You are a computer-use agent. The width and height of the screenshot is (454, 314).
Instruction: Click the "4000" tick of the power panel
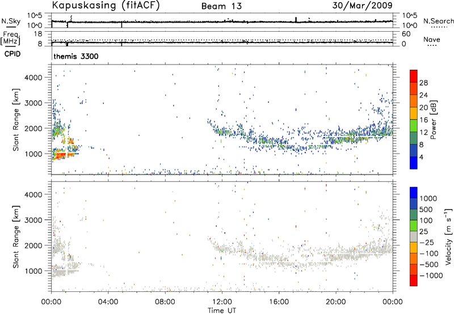click(x=33, y=78)
